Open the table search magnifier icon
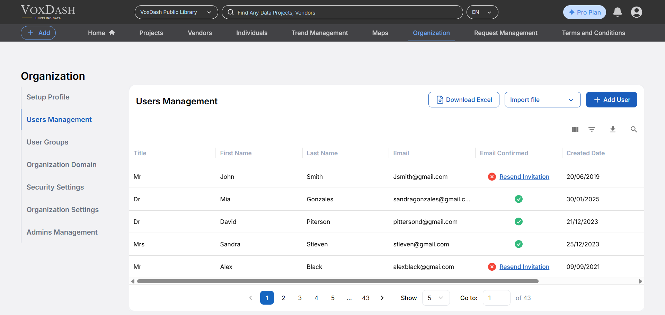The width and height of the screenshot is (665, 315). pyautogui.click(x=634, y=129)
